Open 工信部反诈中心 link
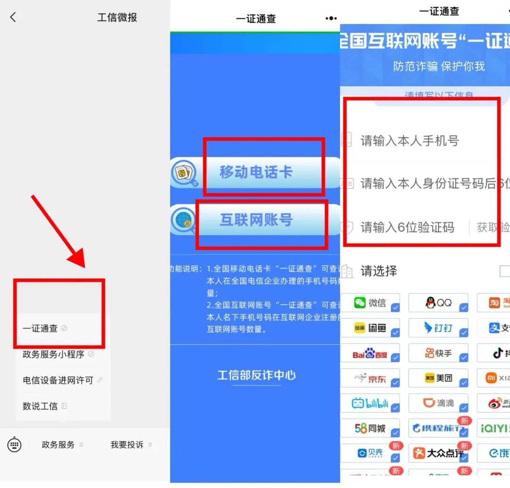Viewport: 510px width, 488px height. point(256,376)
